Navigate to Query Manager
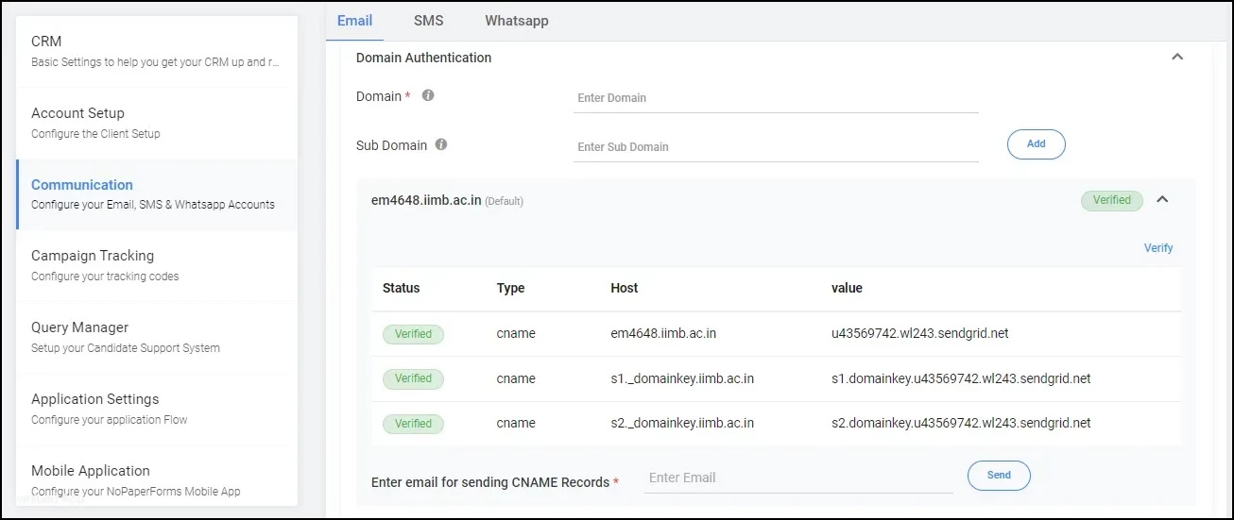This screenshot has width=1234, height=520. pos(156,337)
